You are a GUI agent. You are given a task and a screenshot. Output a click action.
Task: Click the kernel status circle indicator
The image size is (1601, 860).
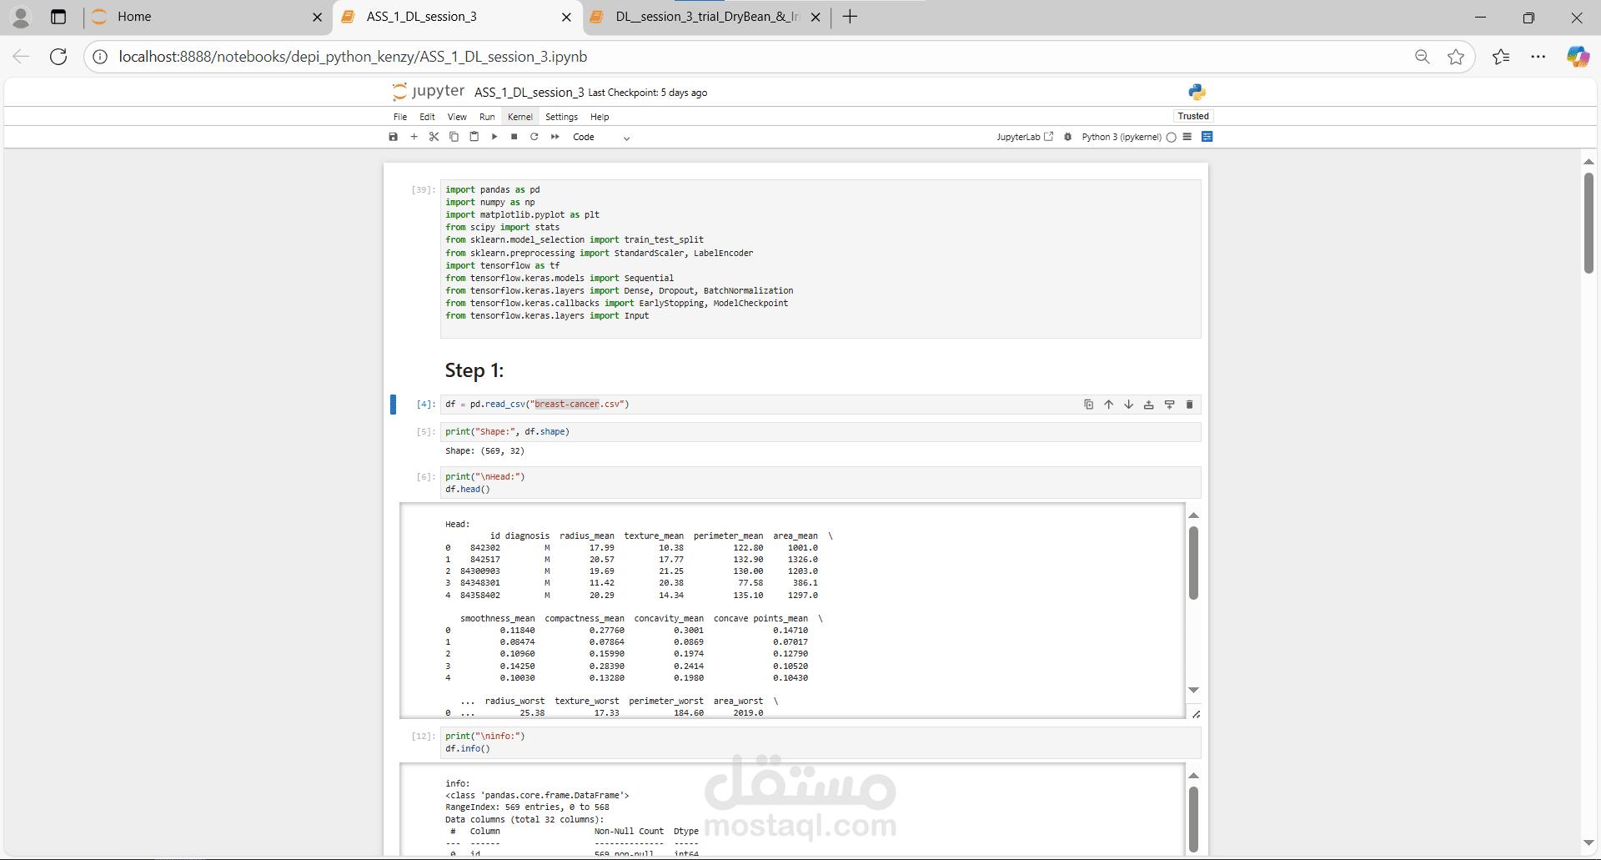pos(1172,137)
